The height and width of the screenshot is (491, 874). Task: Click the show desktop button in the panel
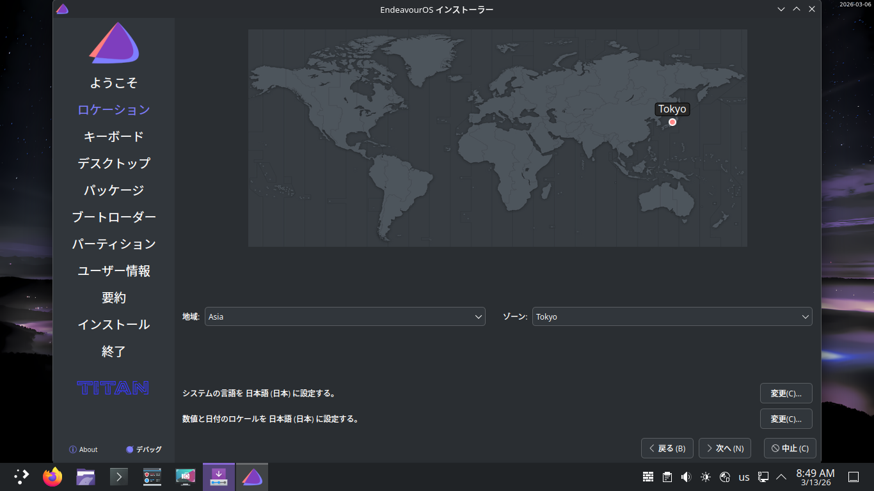click(853, 476)
